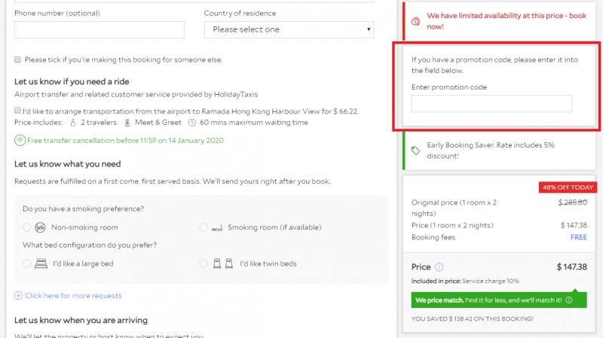Click the We price match green banner
The height and width of the screenshot is (338, 603).
pyautogui.click(x=499, y=300)
